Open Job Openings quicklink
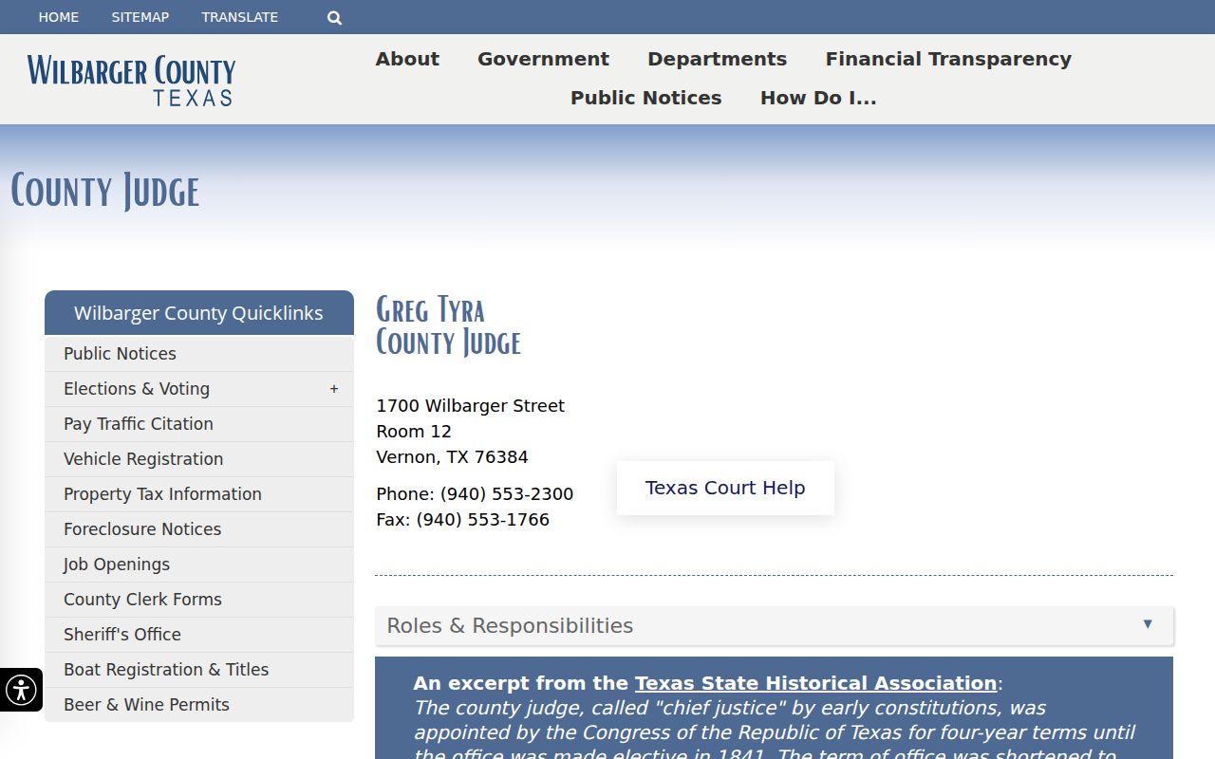The height and width of the screenshot is (759, 1215). pyautogui.click(x=199, y=565)
